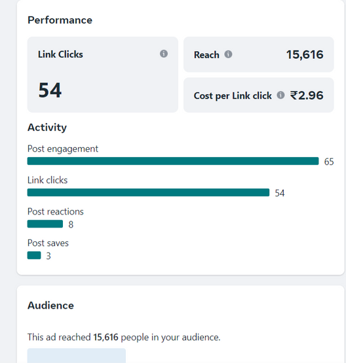Select the Link Clicks metric card
The height and width of the screenshot is (363, 346).
(103, 75)
